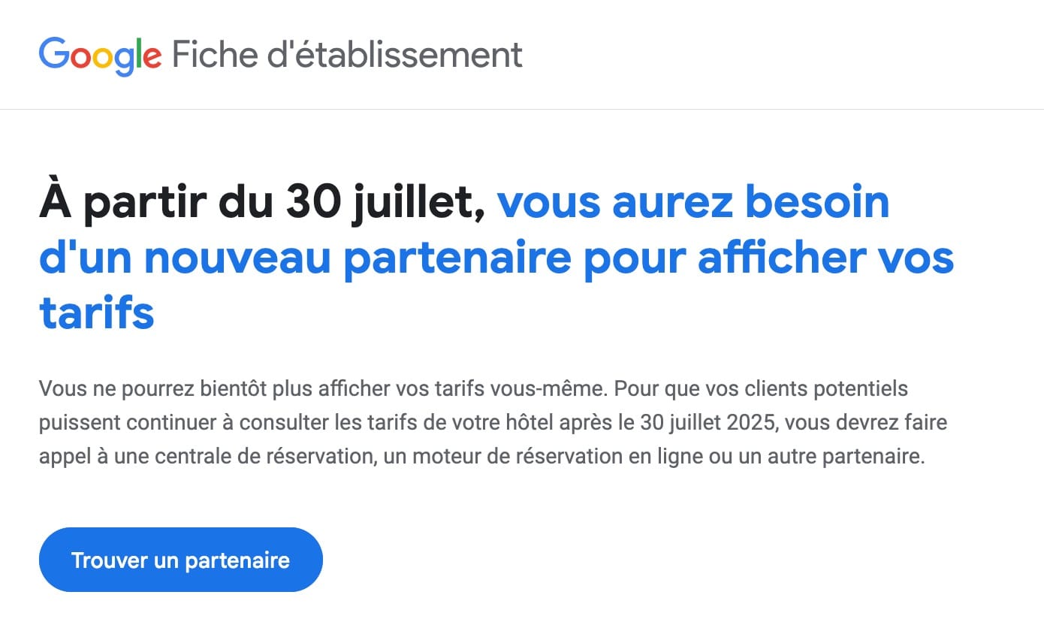Click the blue "G" of the Google logo
Screen dimensions: 1044x622
coord(53,53)
